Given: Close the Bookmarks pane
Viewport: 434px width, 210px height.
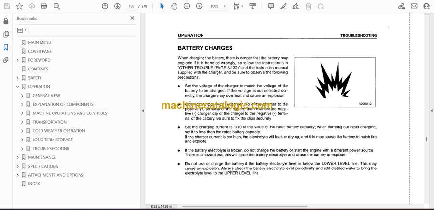Looking at the screenshot, I should 132,18.
